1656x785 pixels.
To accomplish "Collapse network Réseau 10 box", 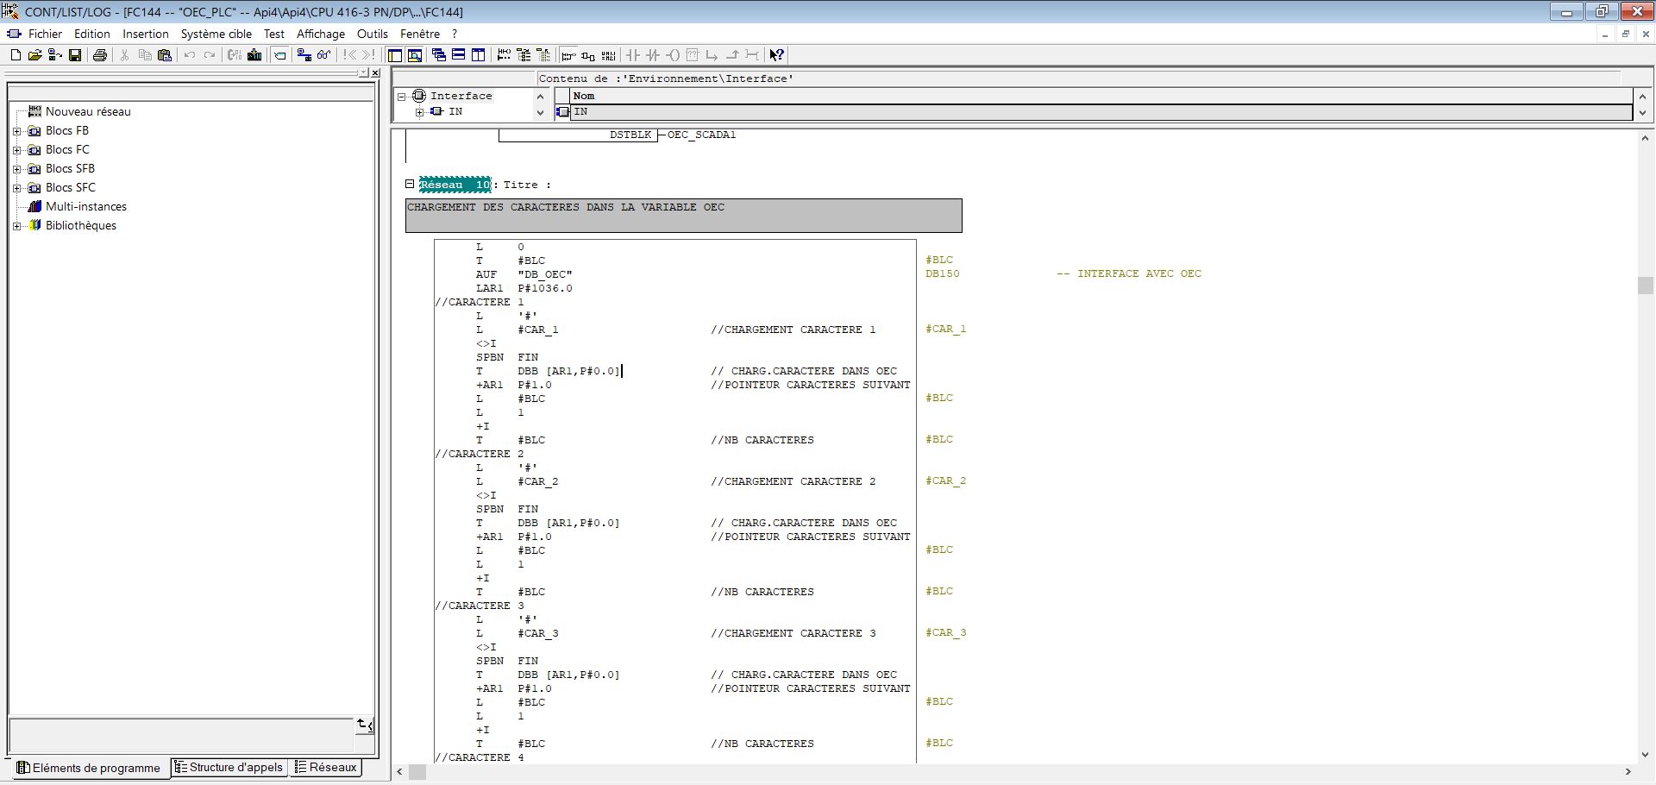I will click(410, 184).
